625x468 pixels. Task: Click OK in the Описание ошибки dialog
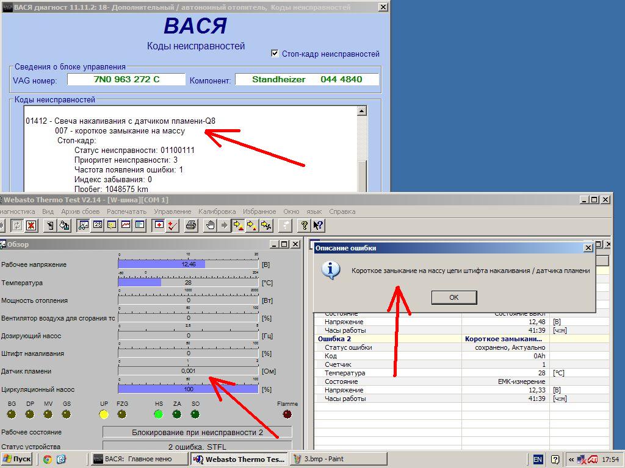454,297
